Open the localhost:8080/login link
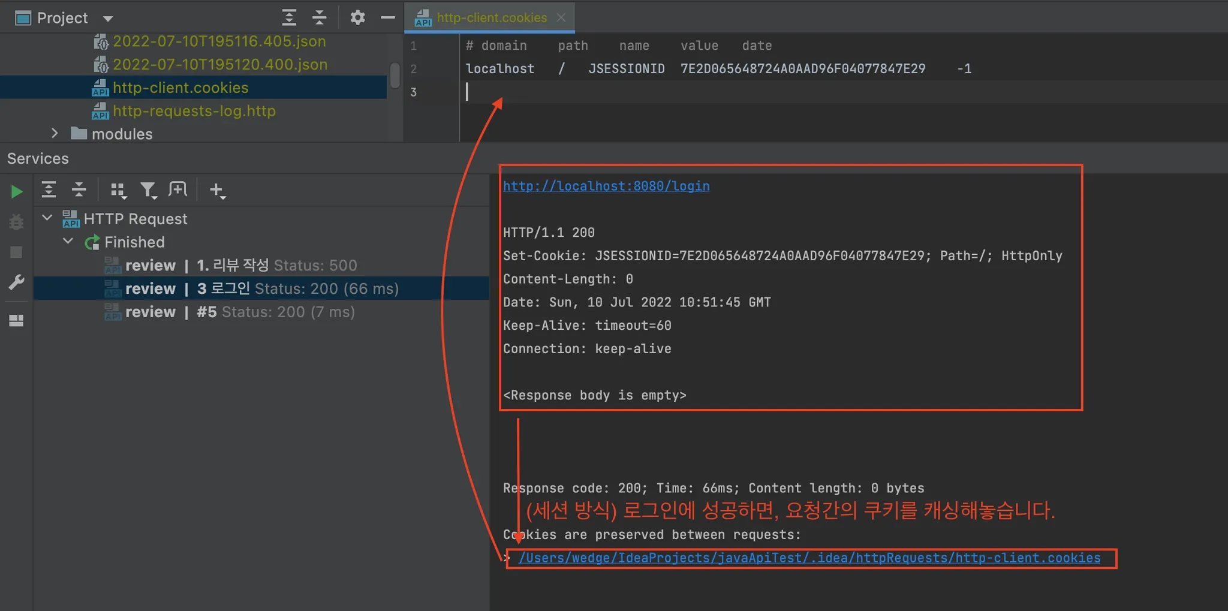Screen dimensions: 1228x611 point(606,186)
